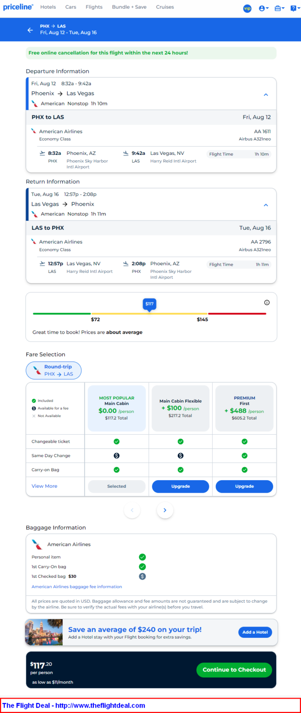Image resolution: width=301 pixels, height=713 pixels.
Task: Click the Personal item checkmark icon
Action: coord(142,557)
